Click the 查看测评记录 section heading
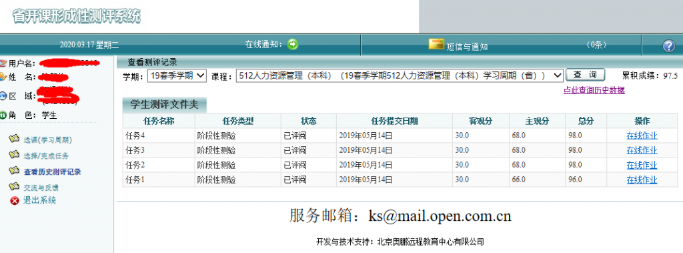The width and height of the screenshot is (683, 253). coord(153,62)
